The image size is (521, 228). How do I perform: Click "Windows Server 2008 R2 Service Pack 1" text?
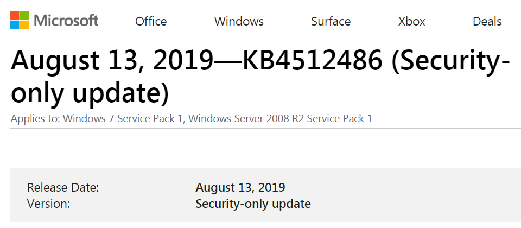click(x=281, y=119)
